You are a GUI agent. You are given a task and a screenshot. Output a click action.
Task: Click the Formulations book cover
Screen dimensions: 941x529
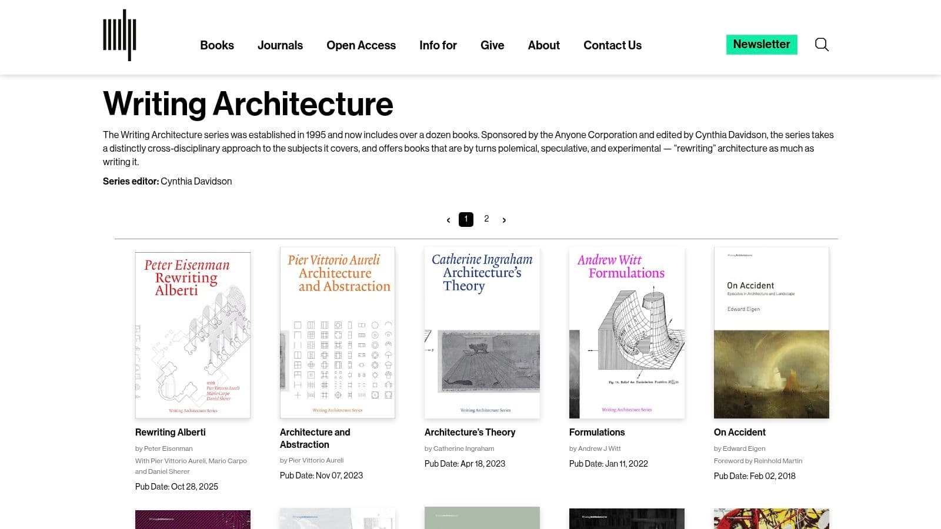pyautogui.click(x=626, y=332)
